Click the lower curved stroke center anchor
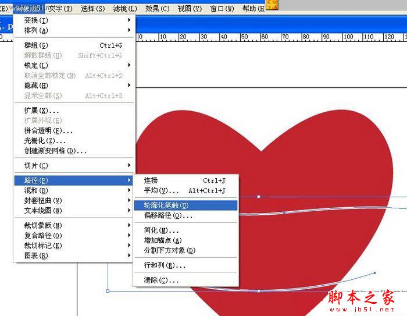 (259, 291)
